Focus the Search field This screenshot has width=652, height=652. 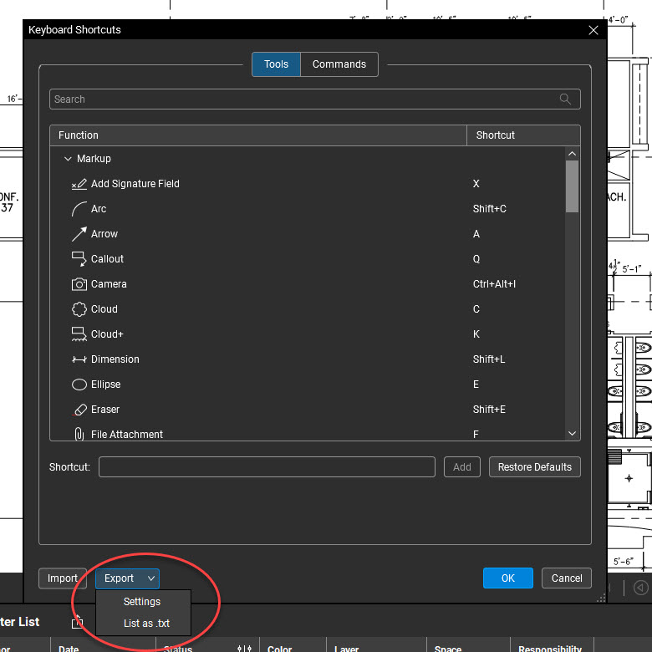pos(315,99)
